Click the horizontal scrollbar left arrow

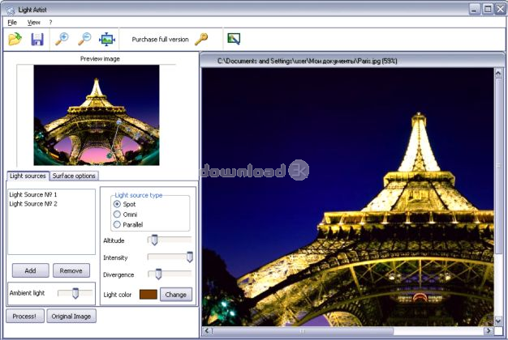click(208, 331)
